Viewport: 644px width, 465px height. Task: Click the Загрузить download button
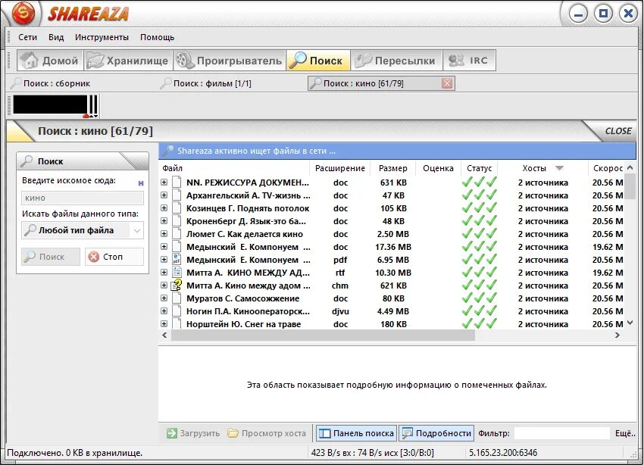[x=193, y=433]
